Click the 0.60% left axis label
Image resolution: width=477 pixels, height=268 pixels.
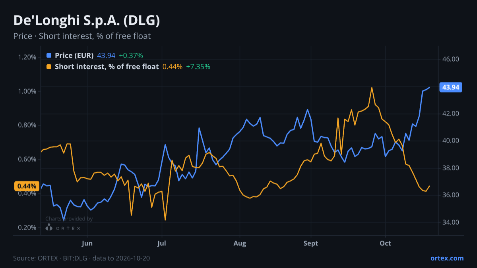click(x=27, y=159)
